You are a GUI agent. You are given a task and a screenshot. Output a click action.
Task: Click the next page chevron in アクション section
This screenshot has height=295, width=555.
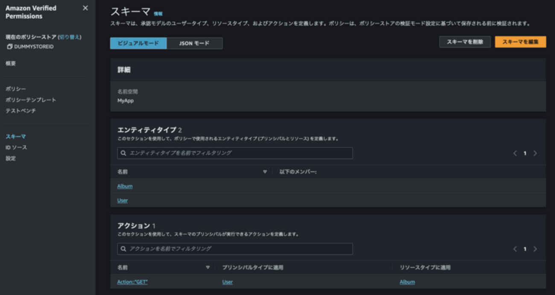535,248
